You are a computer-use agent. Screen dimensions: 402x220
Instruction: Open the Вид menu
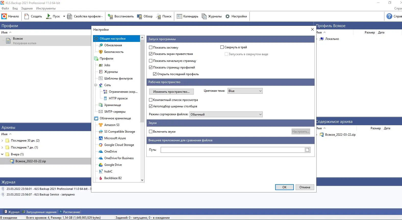[x=15, y=8]
